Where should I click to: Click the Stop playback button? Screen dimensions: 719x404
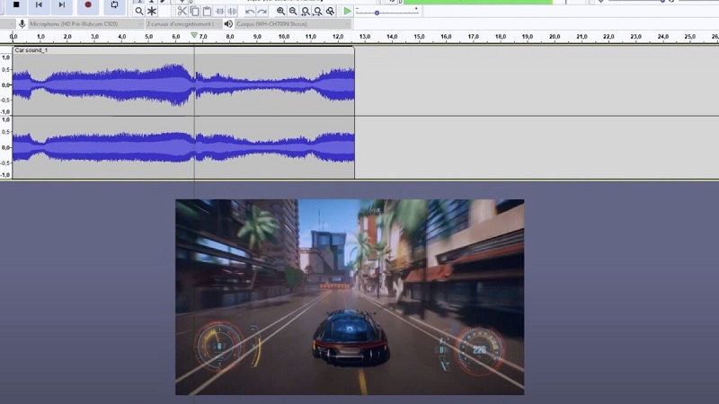click(x=15, y=4)
